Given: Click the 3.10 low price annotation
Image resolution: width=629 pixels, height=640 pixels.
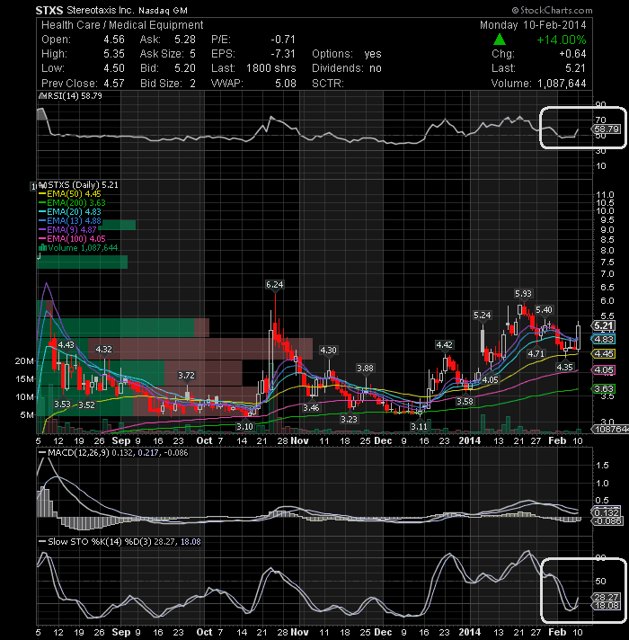Looking at the screenshot, I should pos(244,427).
